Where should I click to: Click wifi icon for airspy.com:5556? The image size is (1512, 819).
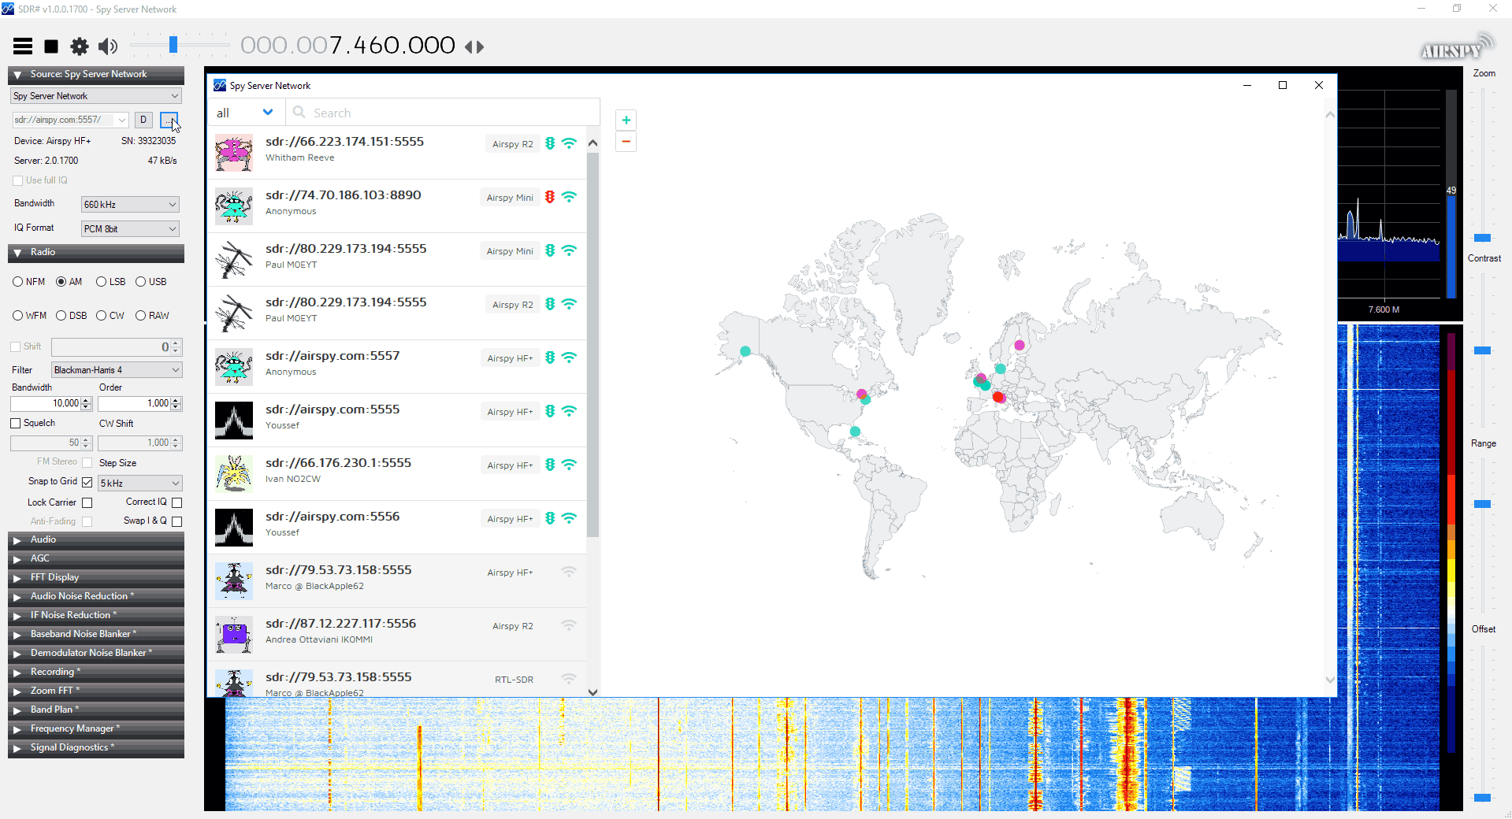569,518
